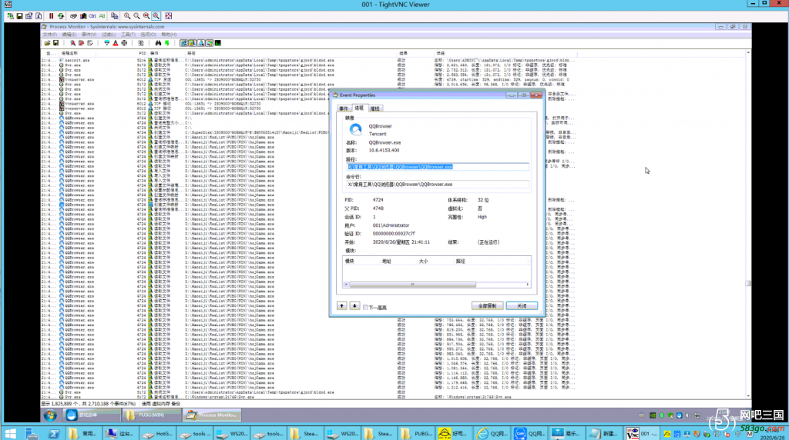Toggle the TightVNC Ctrl key button
789x440 pixels.
pos(92,16)
